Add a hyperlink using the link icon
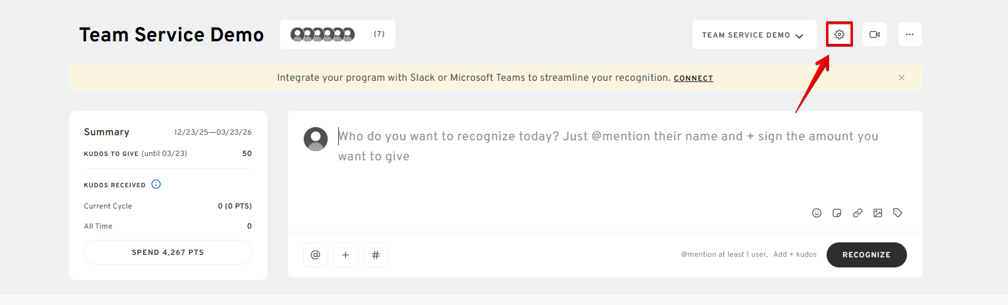The width and height of the screenshot is (1008, 305). (x=857, y=213)
